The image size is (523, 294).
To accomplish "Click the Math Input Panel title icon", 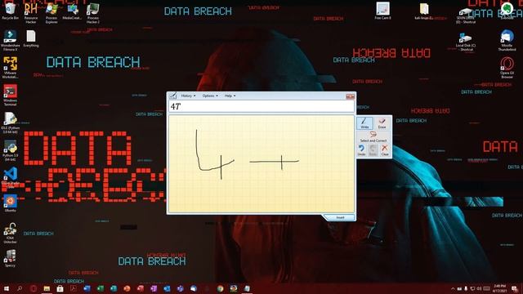I will (173, 96).
